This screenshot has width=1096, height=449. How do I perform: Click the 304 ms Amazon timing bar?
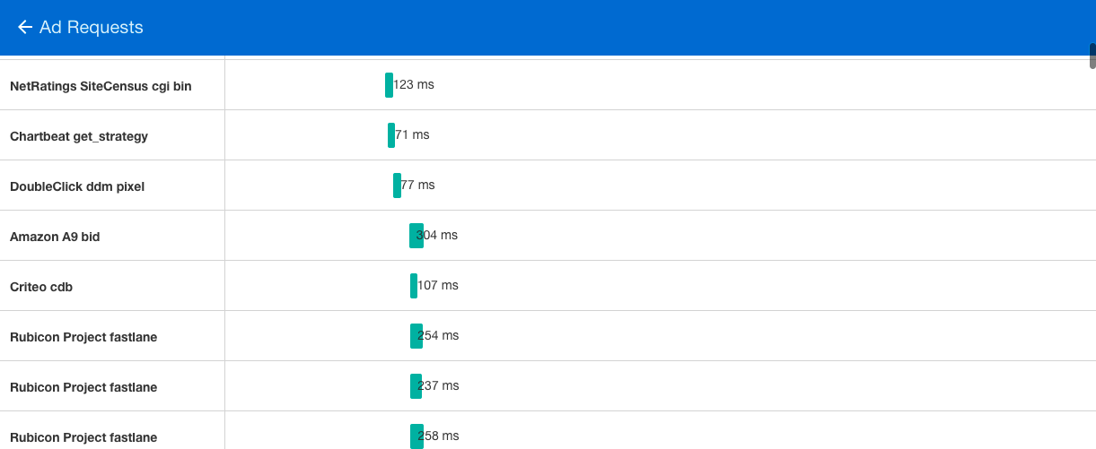[x=416, y=236]
